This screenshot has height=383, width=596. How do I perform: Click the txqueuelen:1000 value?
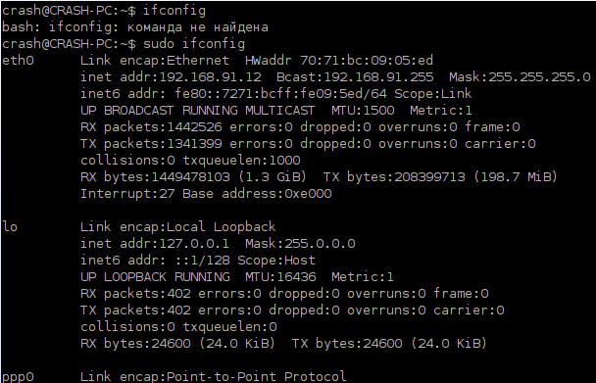242,161
